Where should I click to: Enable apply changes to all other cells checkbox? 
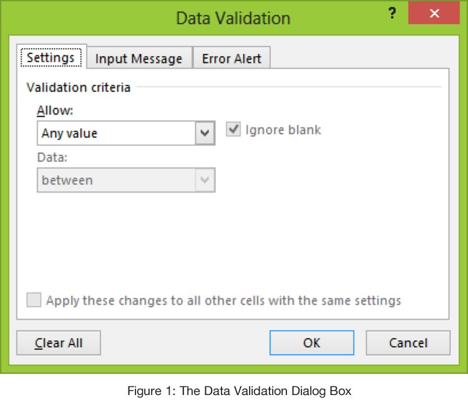(34, 300)
